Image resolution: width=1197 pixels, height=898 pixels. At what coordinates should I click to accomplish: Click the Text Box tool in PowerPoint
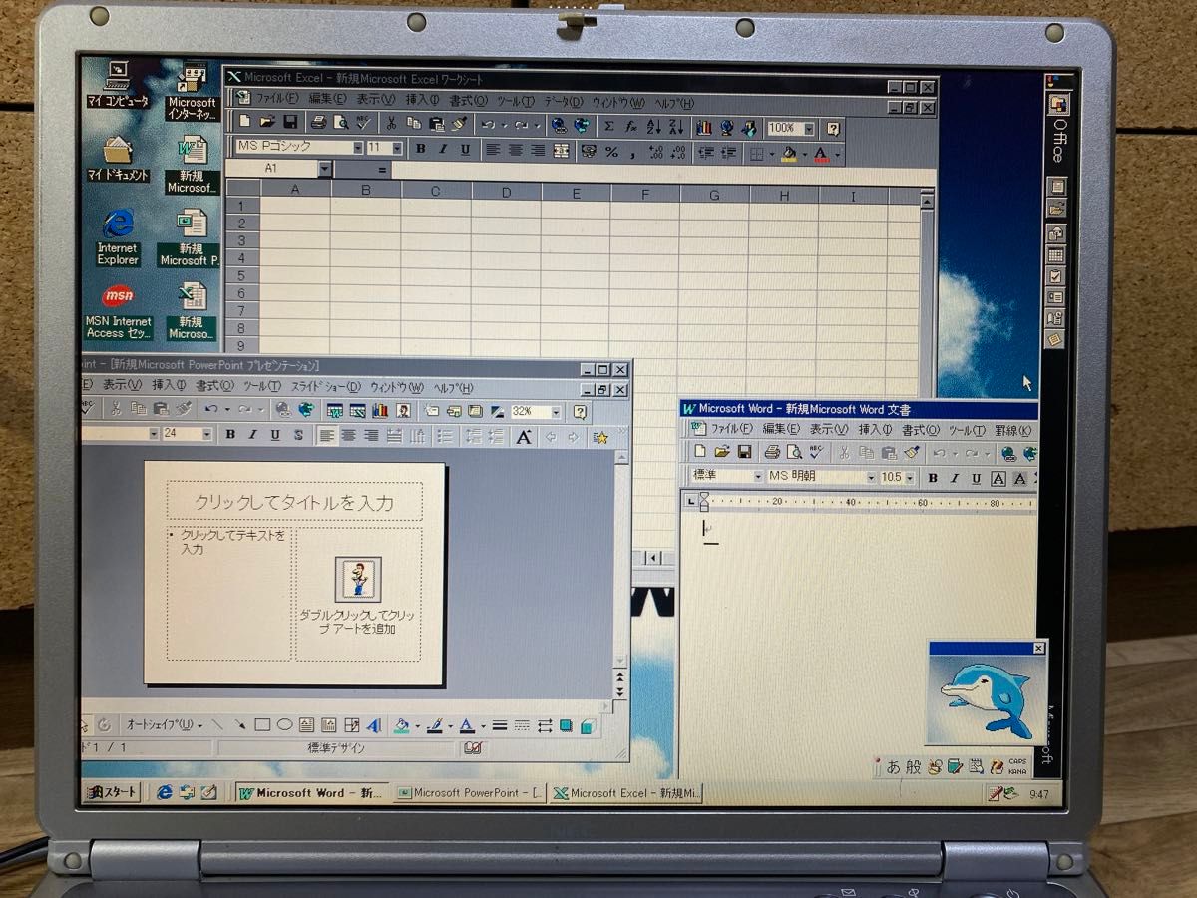(x=306, y=725)
